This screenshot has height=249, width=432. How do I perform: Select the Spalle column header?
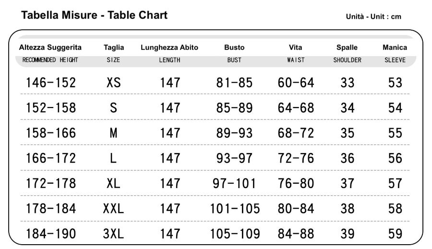347,47
